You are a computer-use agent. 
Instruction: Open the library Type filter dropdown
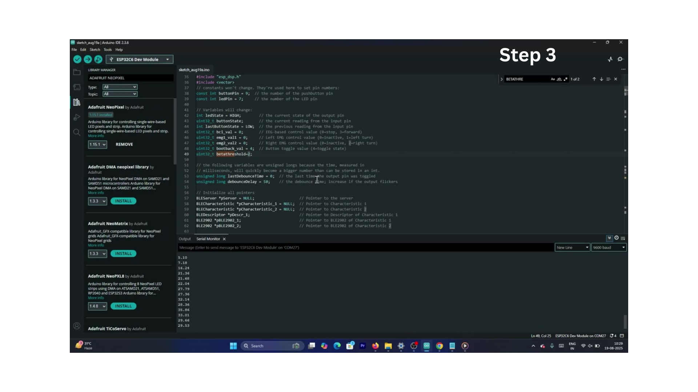(x=120, y=87)
